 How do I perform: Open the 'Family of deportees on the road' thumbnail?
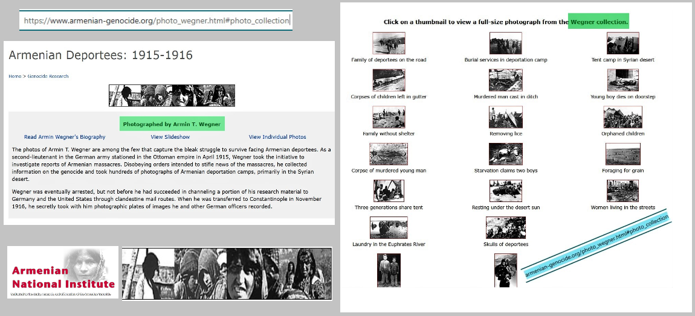tap(389, 43)
